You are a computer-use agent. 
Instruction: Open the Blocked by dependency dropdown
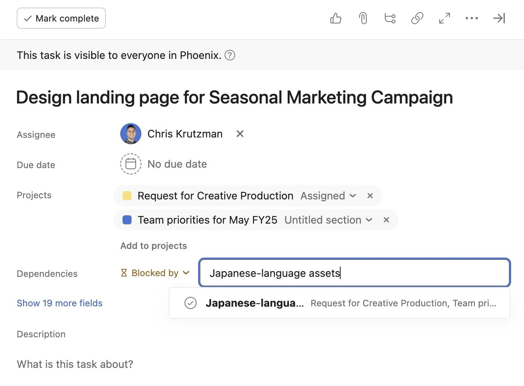(155, 273)
